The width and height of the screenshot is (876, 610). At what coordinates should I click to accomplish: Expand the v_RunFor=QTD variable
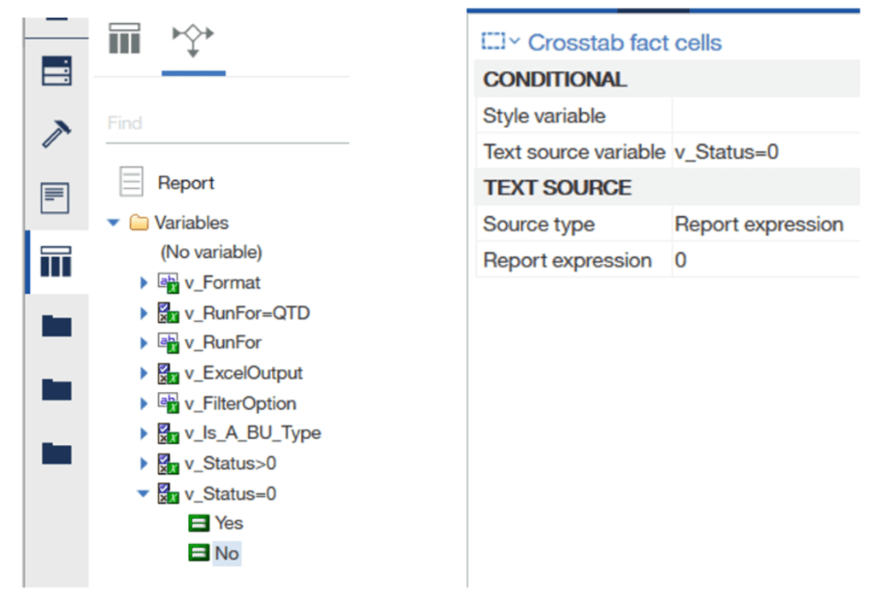tap(144, 313)
